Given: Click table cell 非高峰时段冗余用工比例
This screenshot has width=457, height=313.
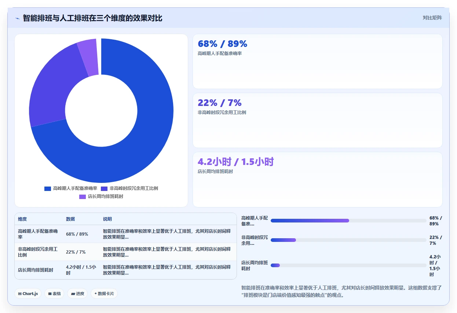Looking at the screenshot, I should pyautogui.click(x=38, y=252).
